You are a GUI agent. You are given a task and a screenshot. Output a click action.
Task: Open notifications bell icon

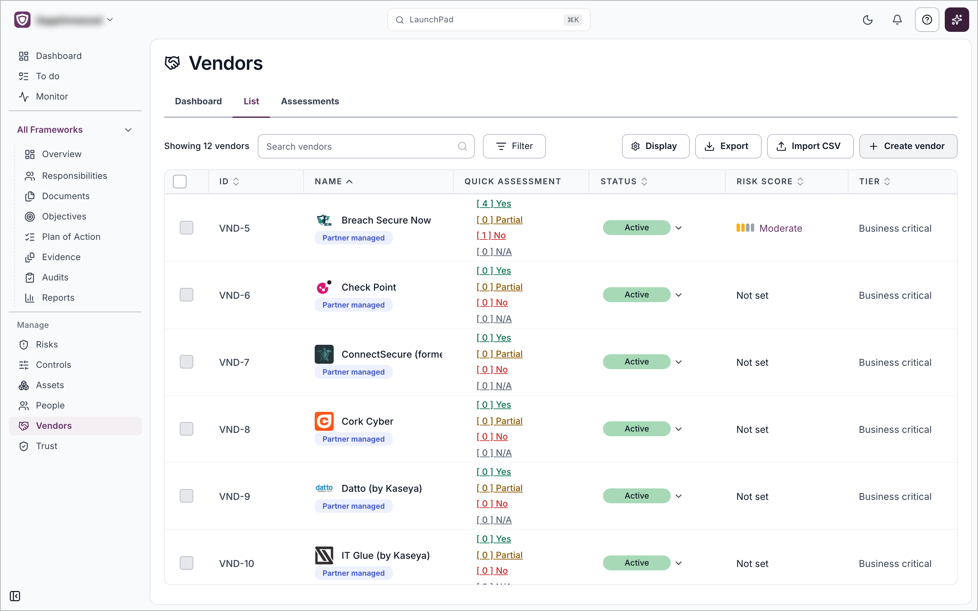click(897, 20)
